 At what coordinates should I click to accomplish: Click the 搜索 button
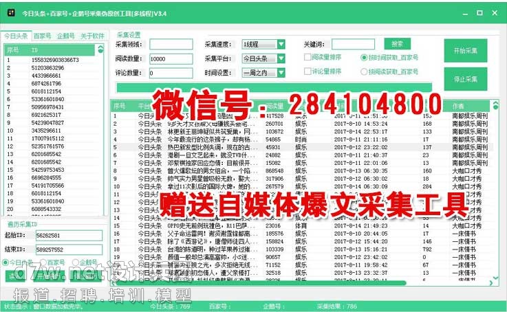398,44
